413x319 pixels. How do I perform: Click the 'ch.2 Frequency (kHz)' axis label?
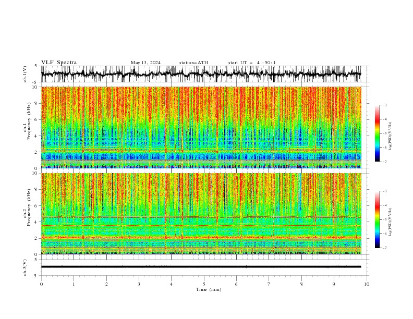(27, 207)
